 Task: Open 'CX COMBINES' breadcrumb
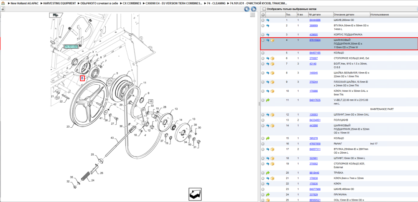(x=132, y=3)
